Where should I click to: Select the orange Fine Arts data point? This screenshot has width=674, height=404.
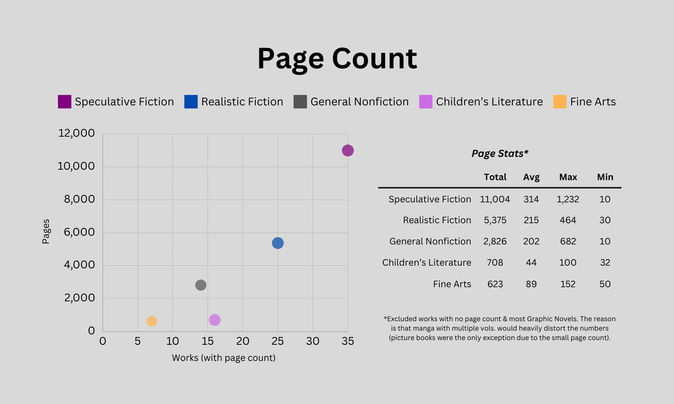pyautogui.click(x=152, y=321)
